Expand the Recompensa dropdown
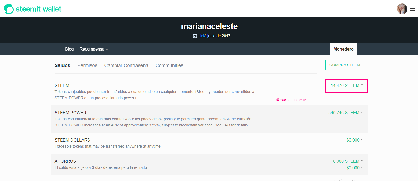Viewport: 418px width, 181px height. pyautogui.click(x=94, y=49)
